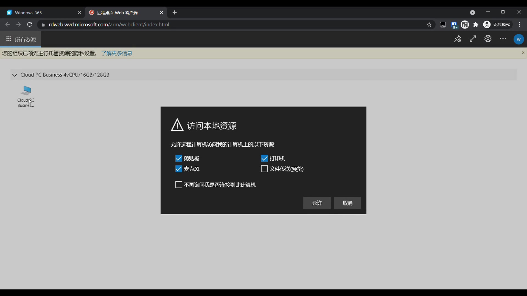
Task: Click the blue badge extension icon
Action: (454, 25)
